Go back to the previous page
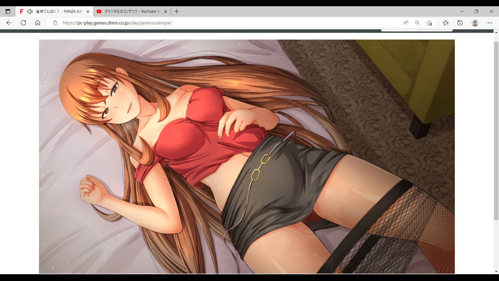Image resolution: width=499 pixels, height=281 pixels. point(9,23)
